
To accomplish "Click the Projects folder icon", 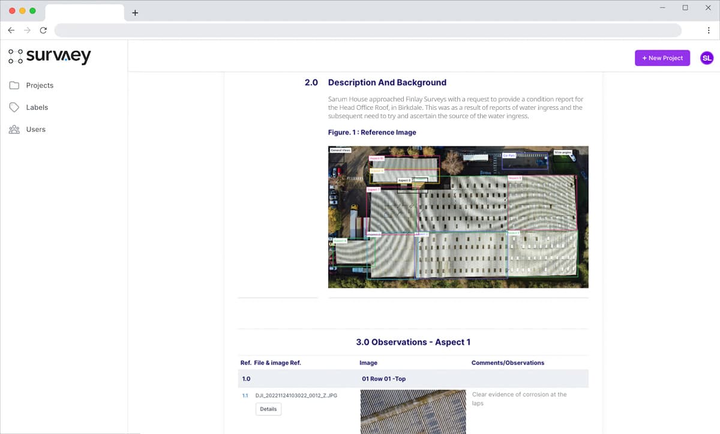I will (14, 85).
